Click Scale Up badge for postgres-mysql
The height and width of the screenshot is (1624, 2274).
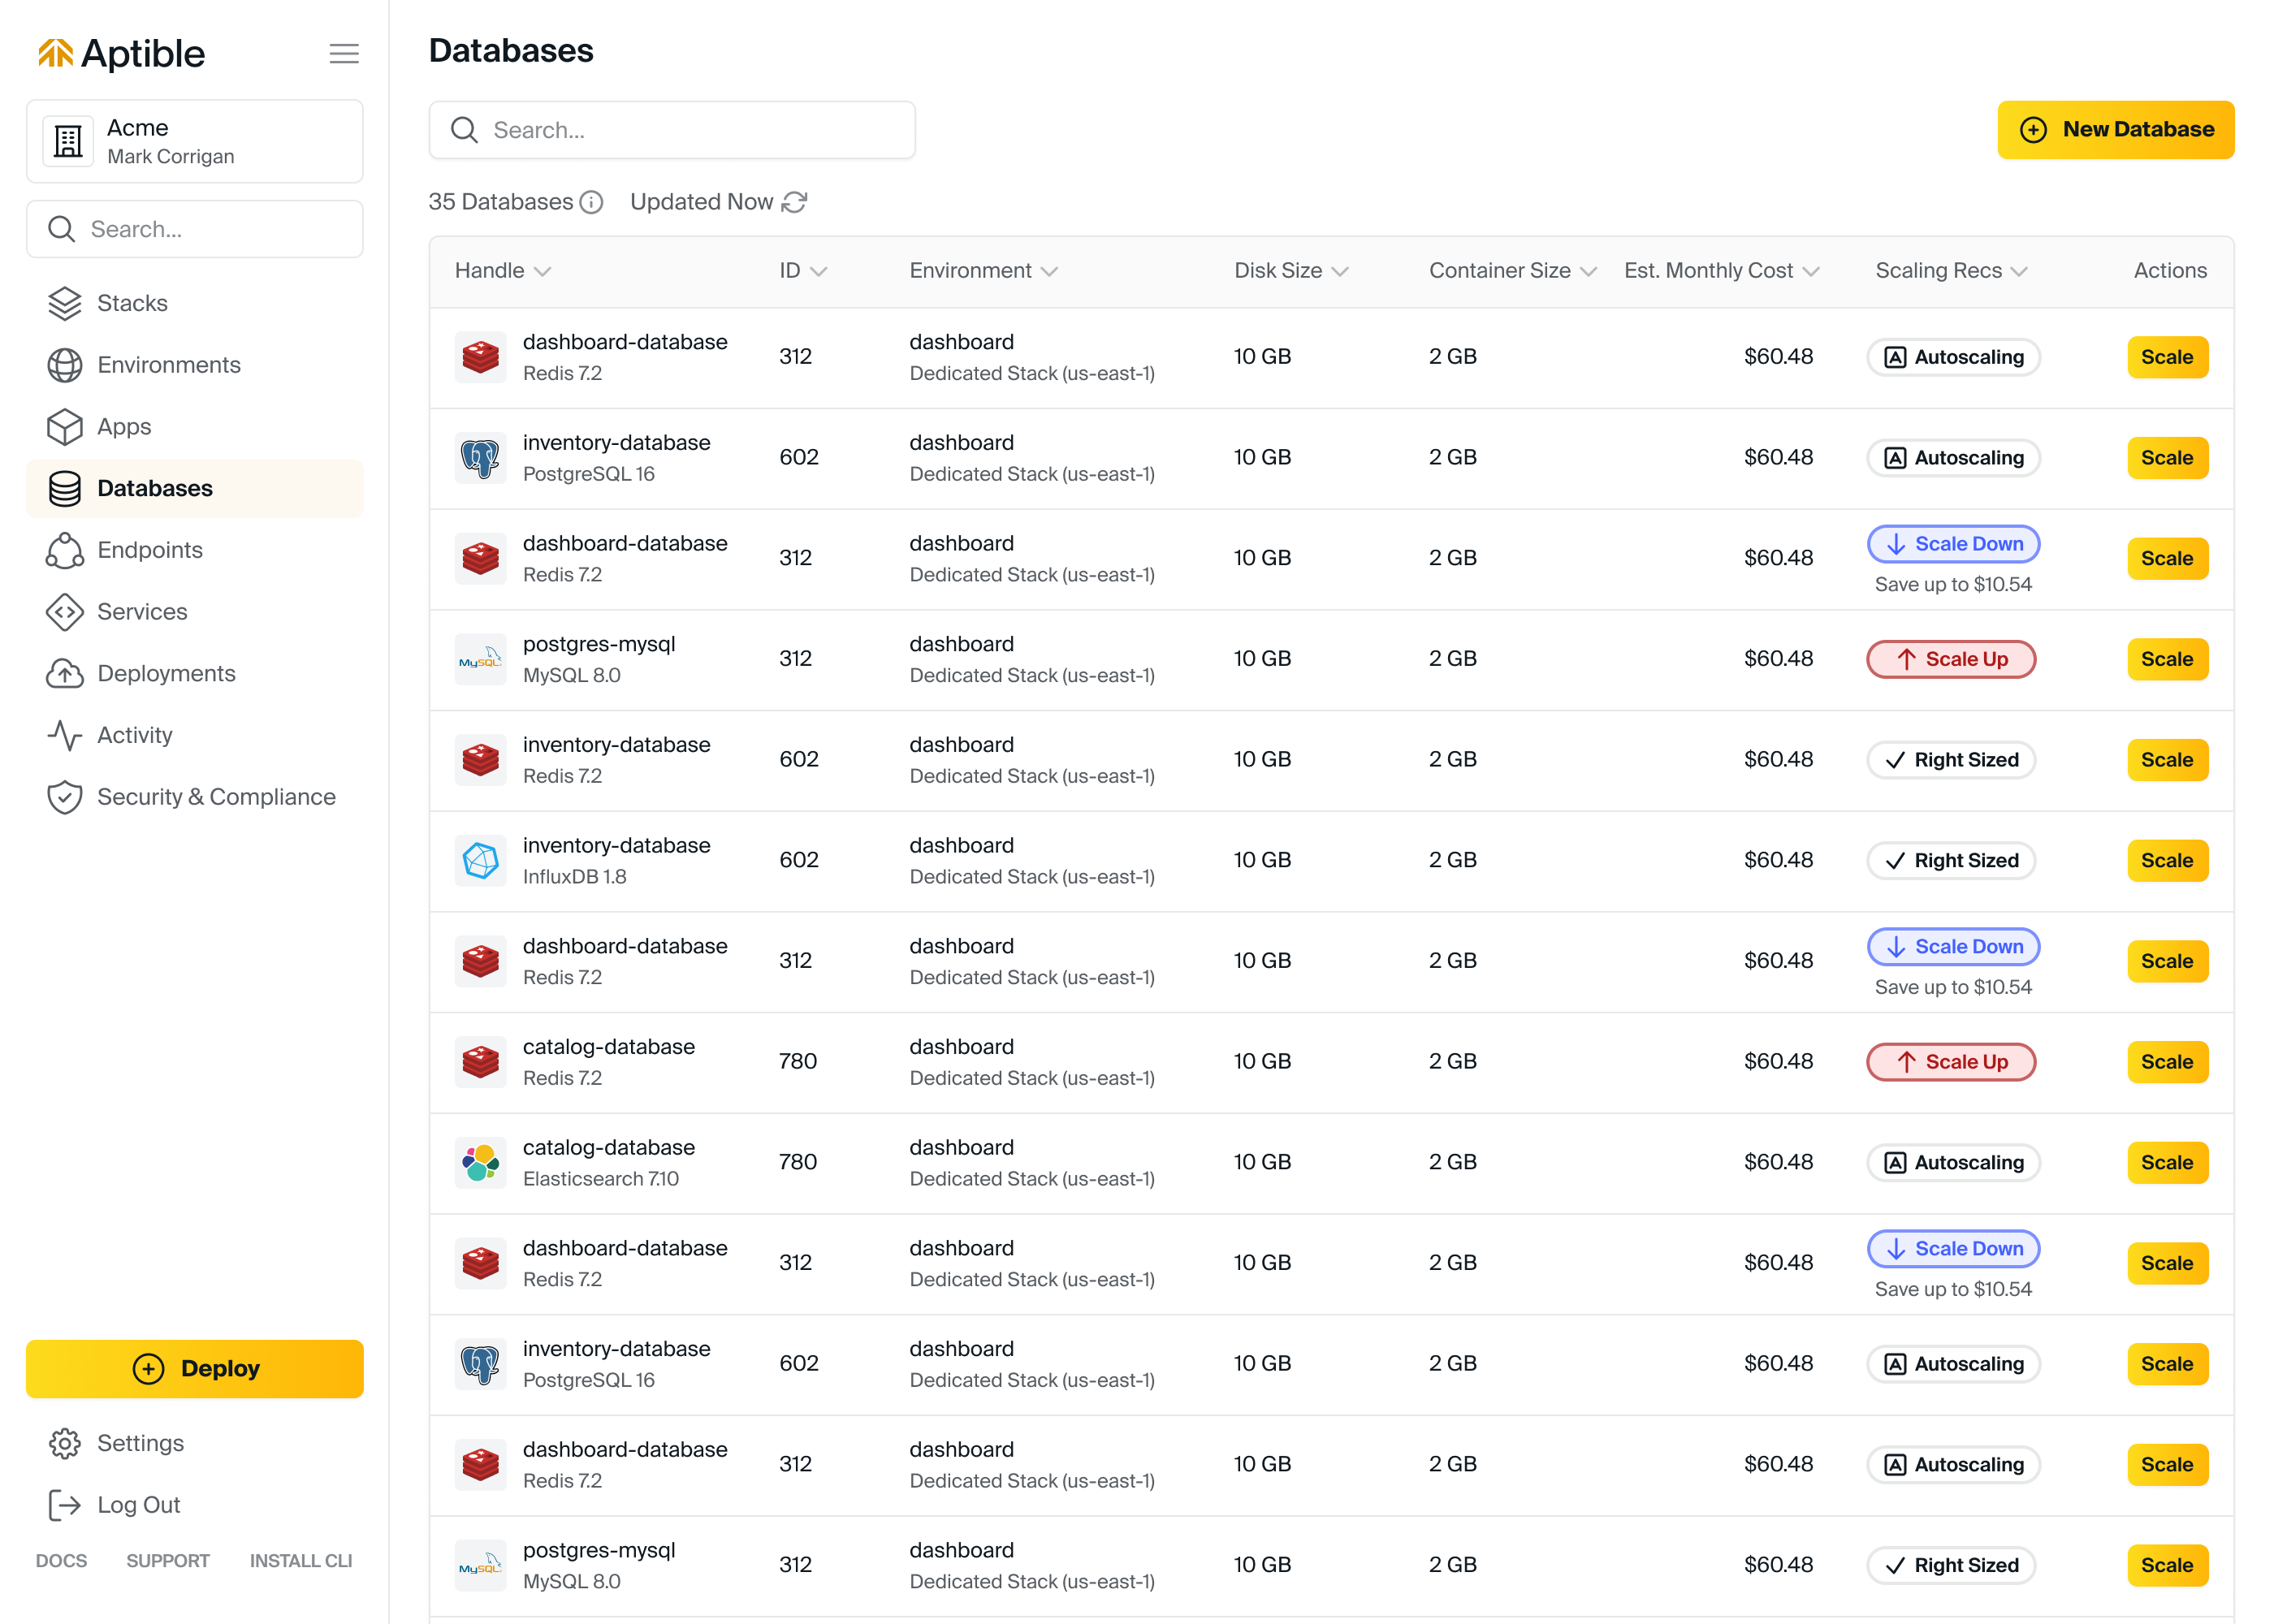(1951, 659)
